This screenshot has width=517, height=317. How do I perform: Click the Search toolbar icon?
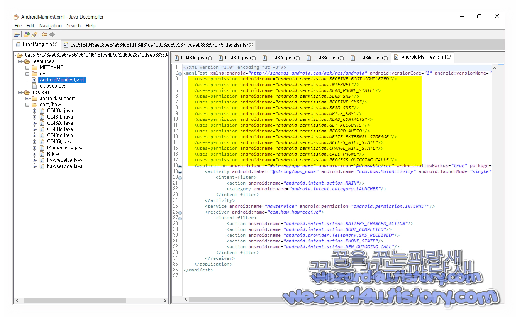[x=34, y=34]
